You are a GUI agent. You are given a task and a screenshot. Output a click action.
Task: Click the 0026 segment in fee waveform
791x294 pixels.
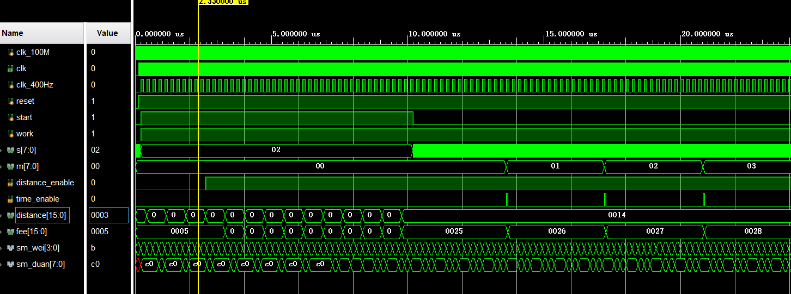click(557, 232)
